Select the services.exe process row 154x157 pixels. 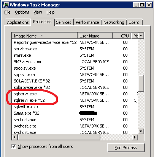tap(75, 49)
